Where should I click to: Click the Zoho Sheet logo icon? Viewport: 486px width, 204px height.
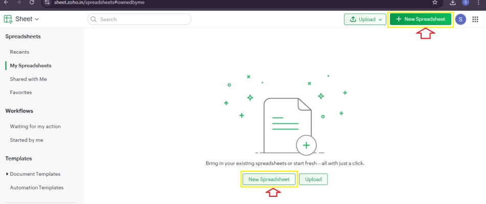(x=8, y=19)
